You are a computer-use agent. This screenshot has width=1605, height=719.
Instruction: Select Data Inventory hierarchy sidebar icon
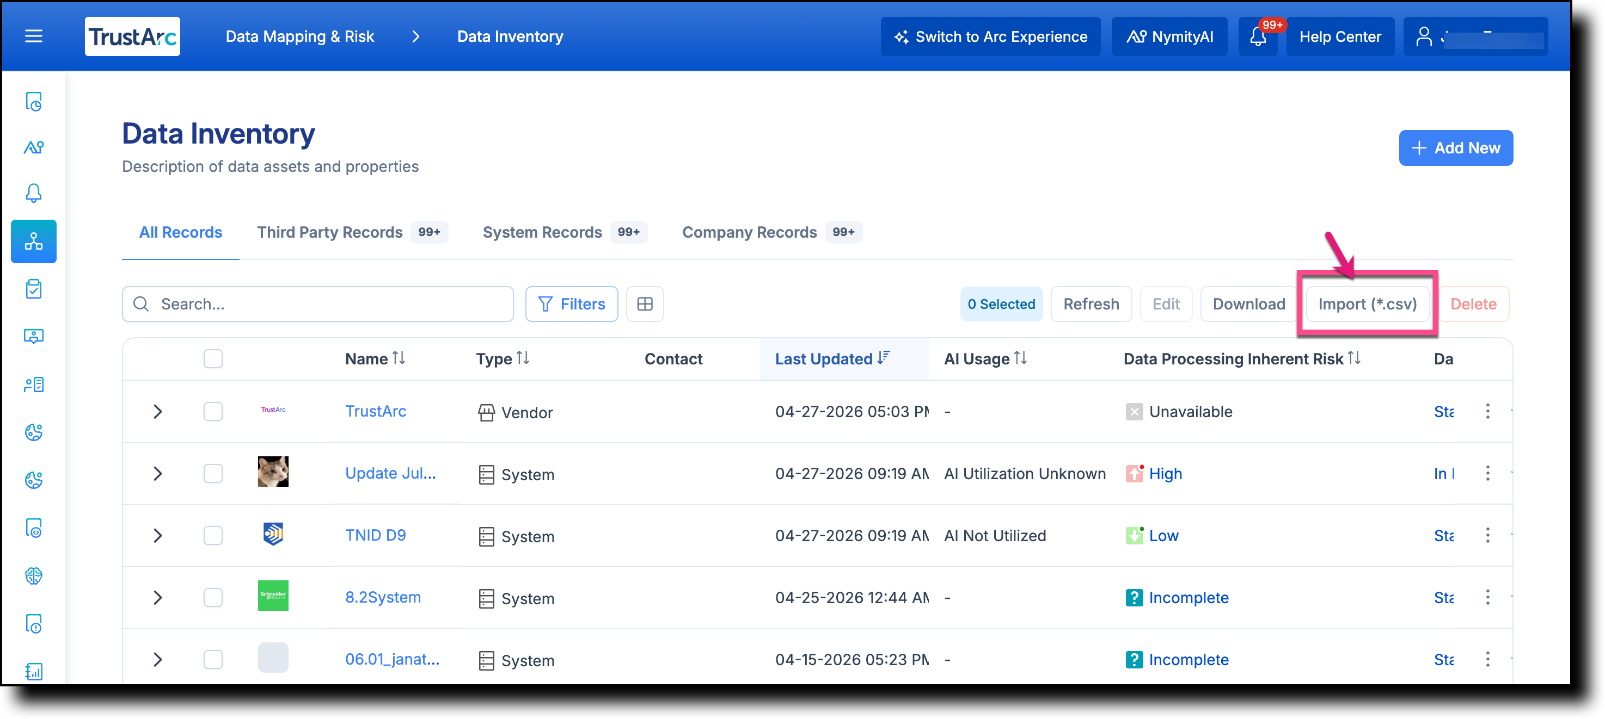coord(34,241)
